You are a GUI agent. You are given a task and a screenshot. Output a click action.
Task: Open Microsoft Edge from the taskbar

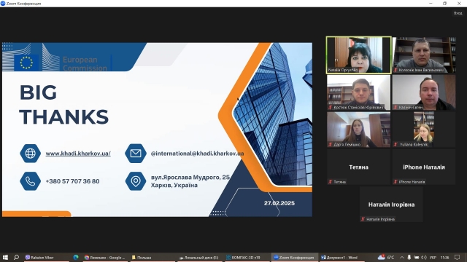pos(76,257)
